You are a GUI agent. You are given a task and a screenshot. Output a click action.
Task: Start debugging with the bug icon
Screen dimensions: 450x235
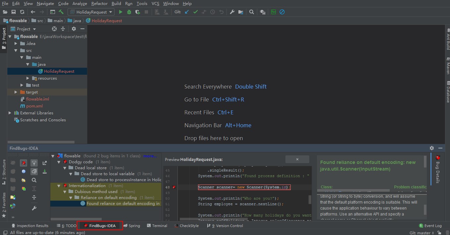tap(129, 12)
